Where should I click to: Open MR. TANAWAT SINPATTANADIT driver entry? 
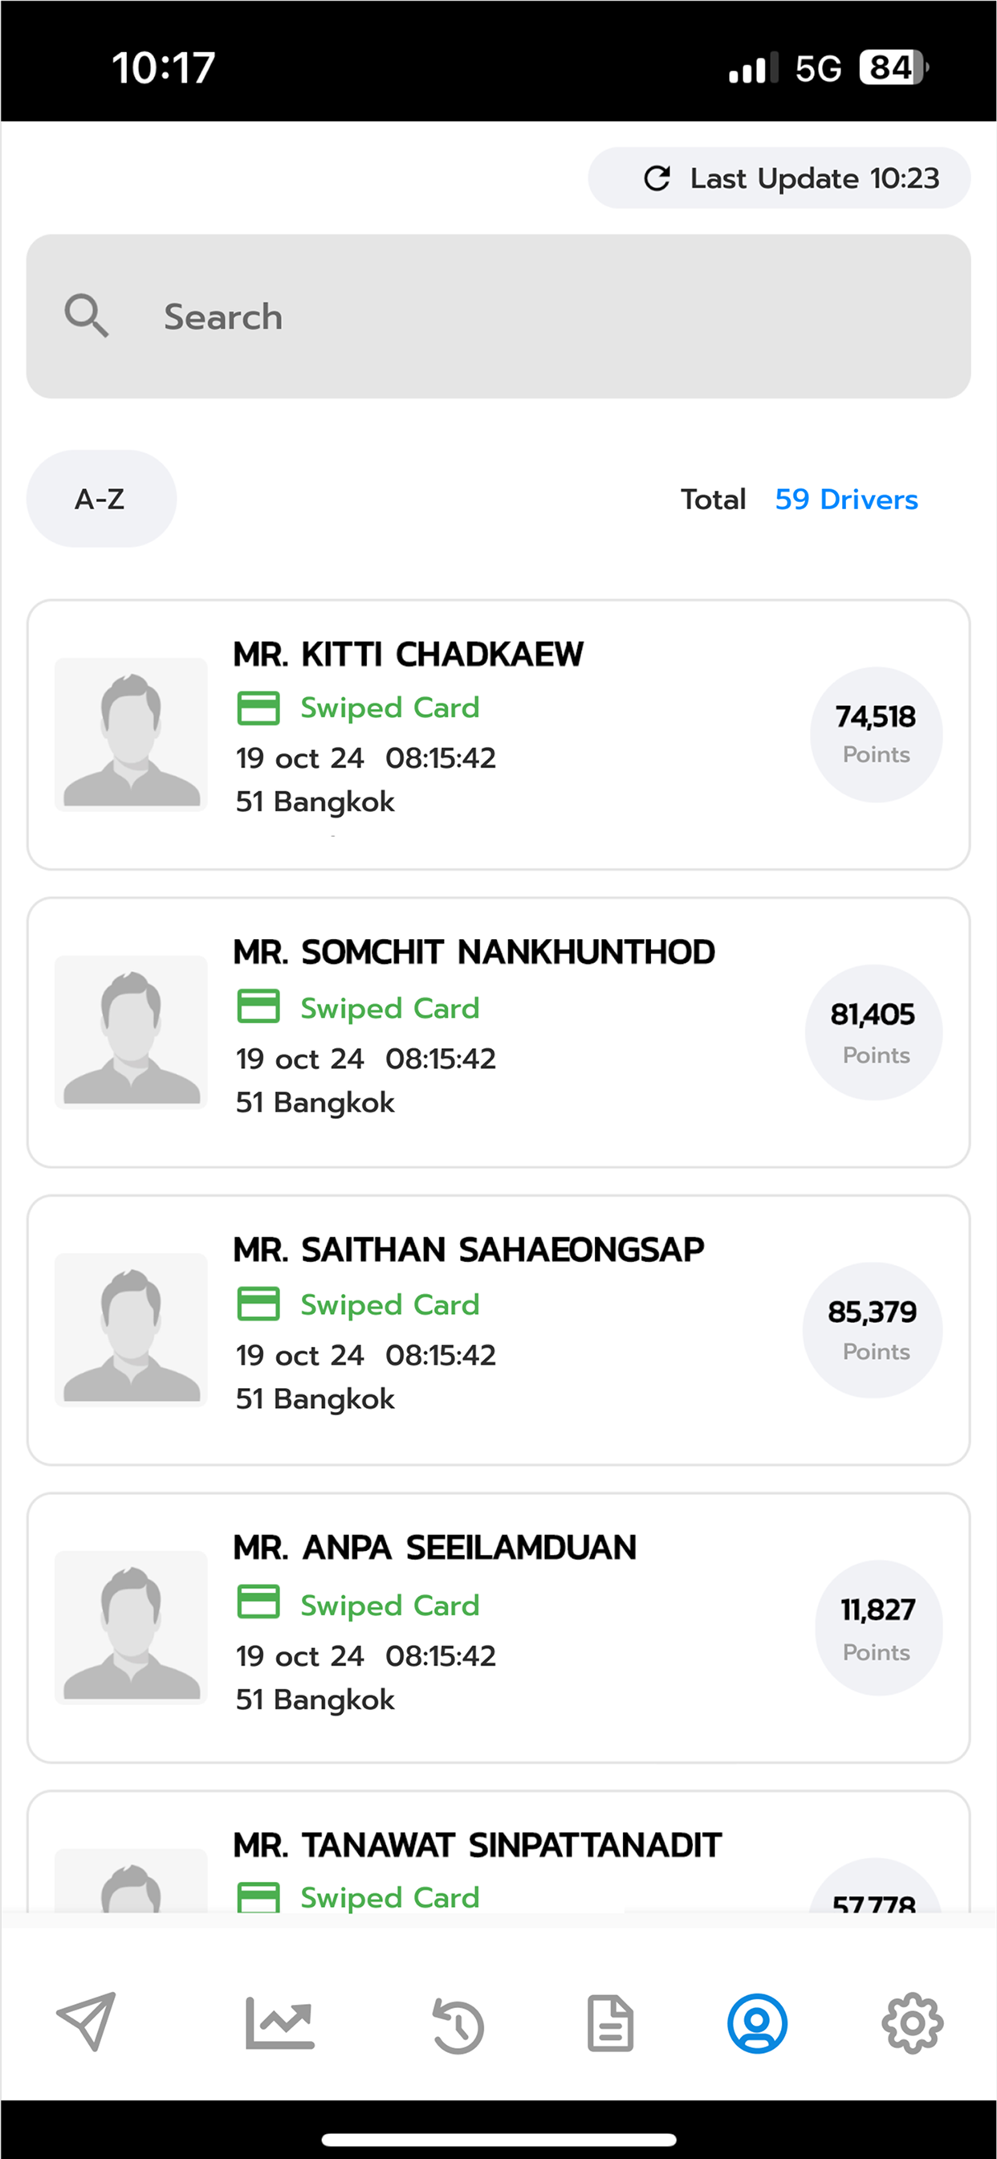point(498,1852)
